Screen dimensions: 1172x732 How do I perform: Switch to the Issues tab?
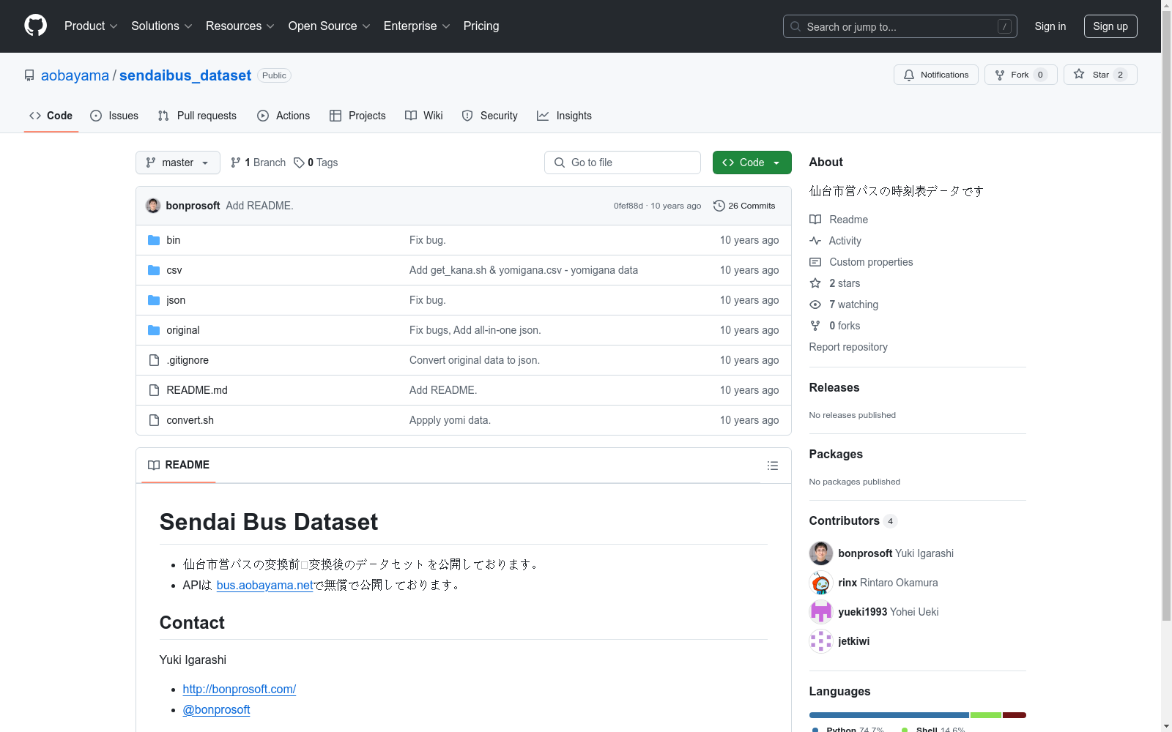114,116
